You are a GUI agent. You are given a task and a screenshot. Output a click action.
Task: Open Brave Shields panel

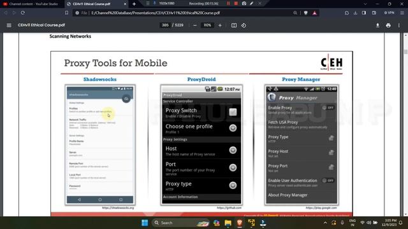[x=306, y=13]
